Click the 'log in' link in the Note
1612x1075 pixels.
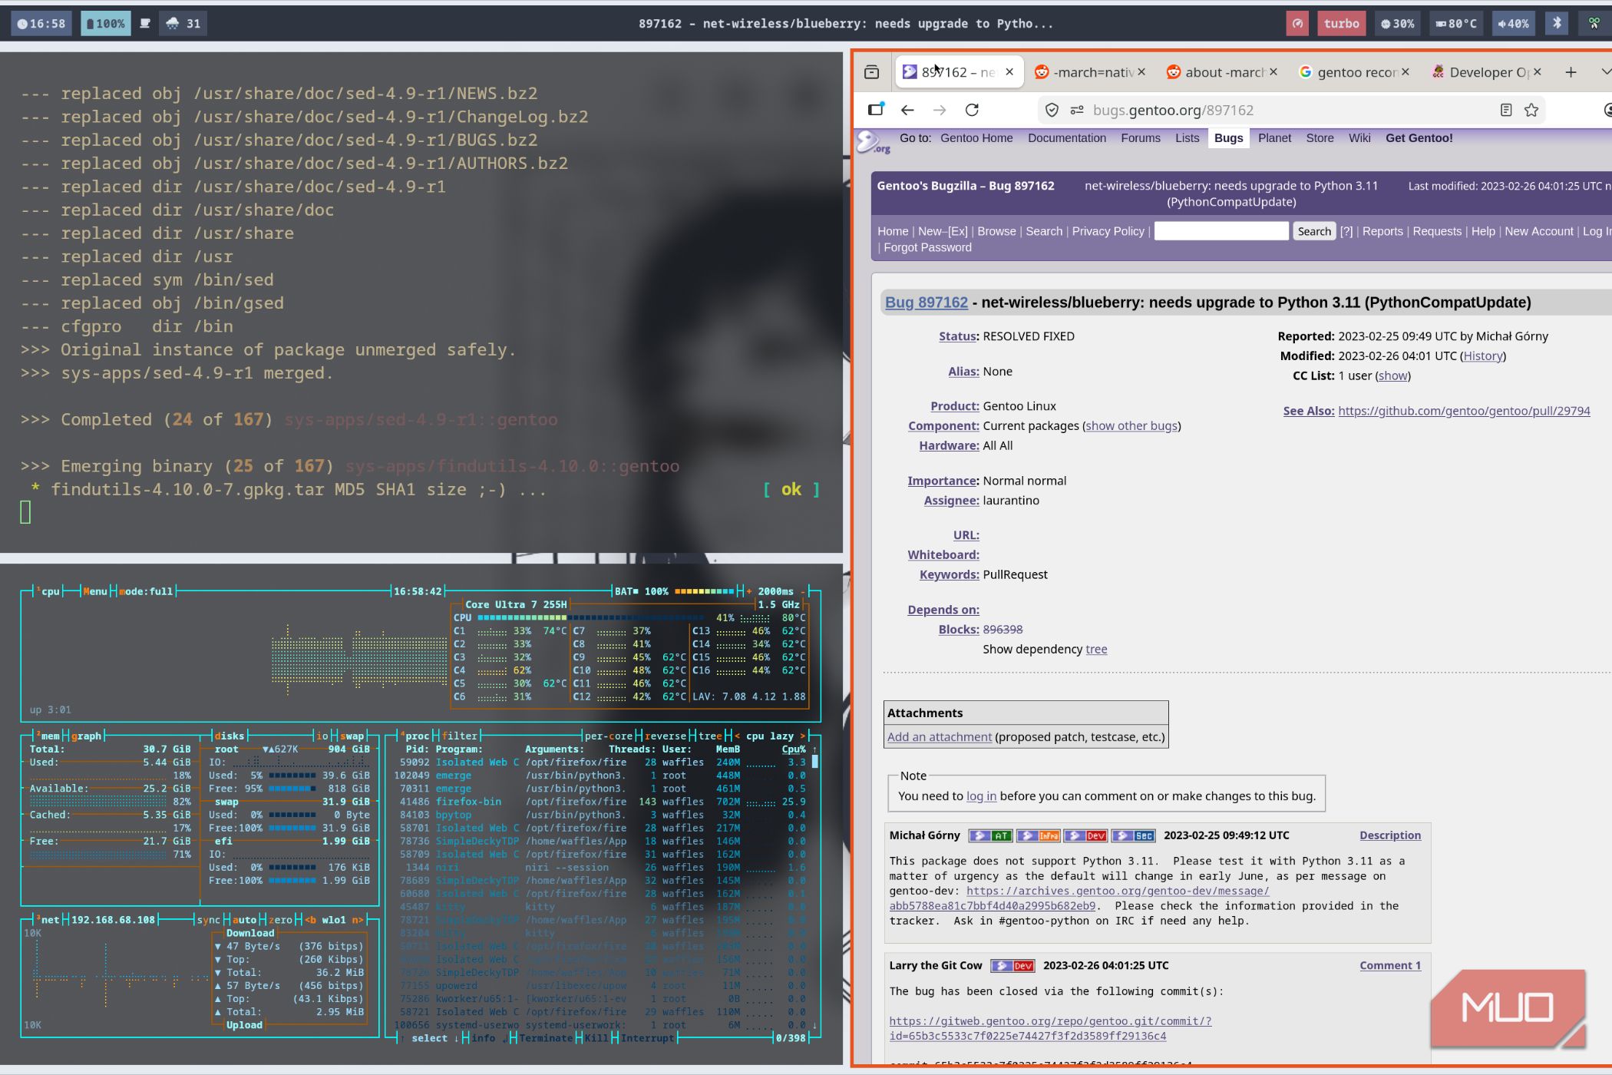[x=981, y=796]
